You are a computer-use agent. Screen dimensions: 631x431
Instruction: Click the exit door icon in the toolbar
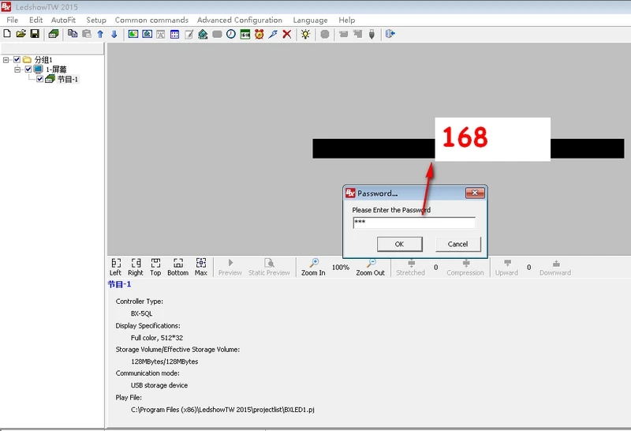coord(390,34)
